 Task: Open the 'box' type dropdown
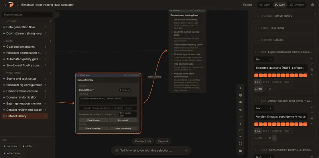pos(264,108)
